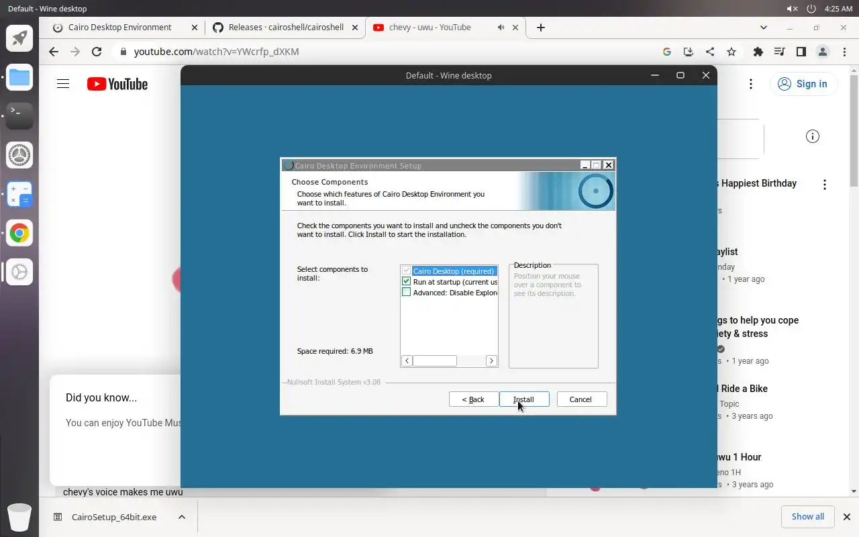859x537 pixels.
Task: Open Terminal icon in dock
Action: 19,116
